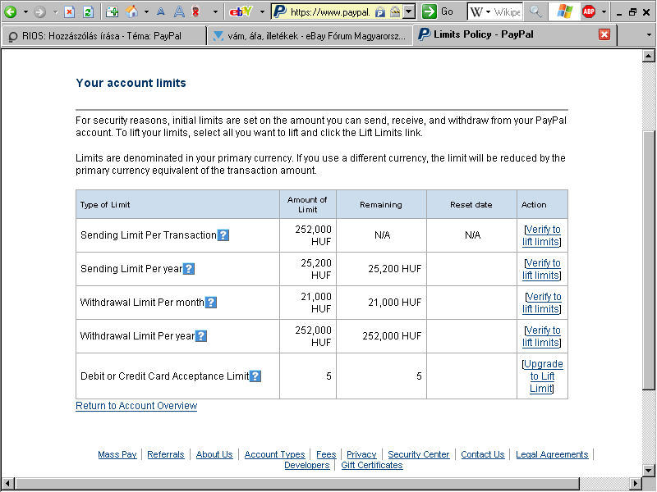Open the Mass Pay footer link
Image resolution: width=657 pixels, height=492 pixels.
click(x=117, y=454)
